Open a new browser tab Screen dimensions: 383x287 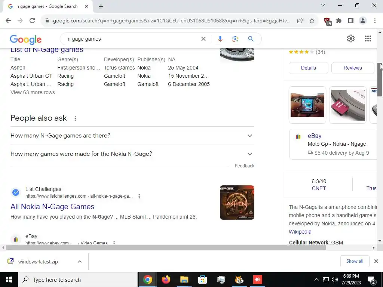pos(101,6)
